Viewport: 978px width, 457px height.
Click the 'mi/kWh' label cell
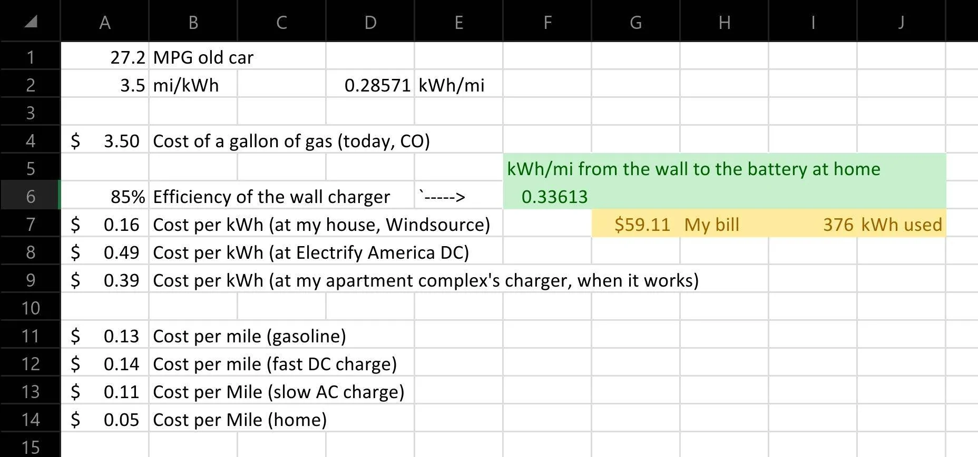click(193, 84)
